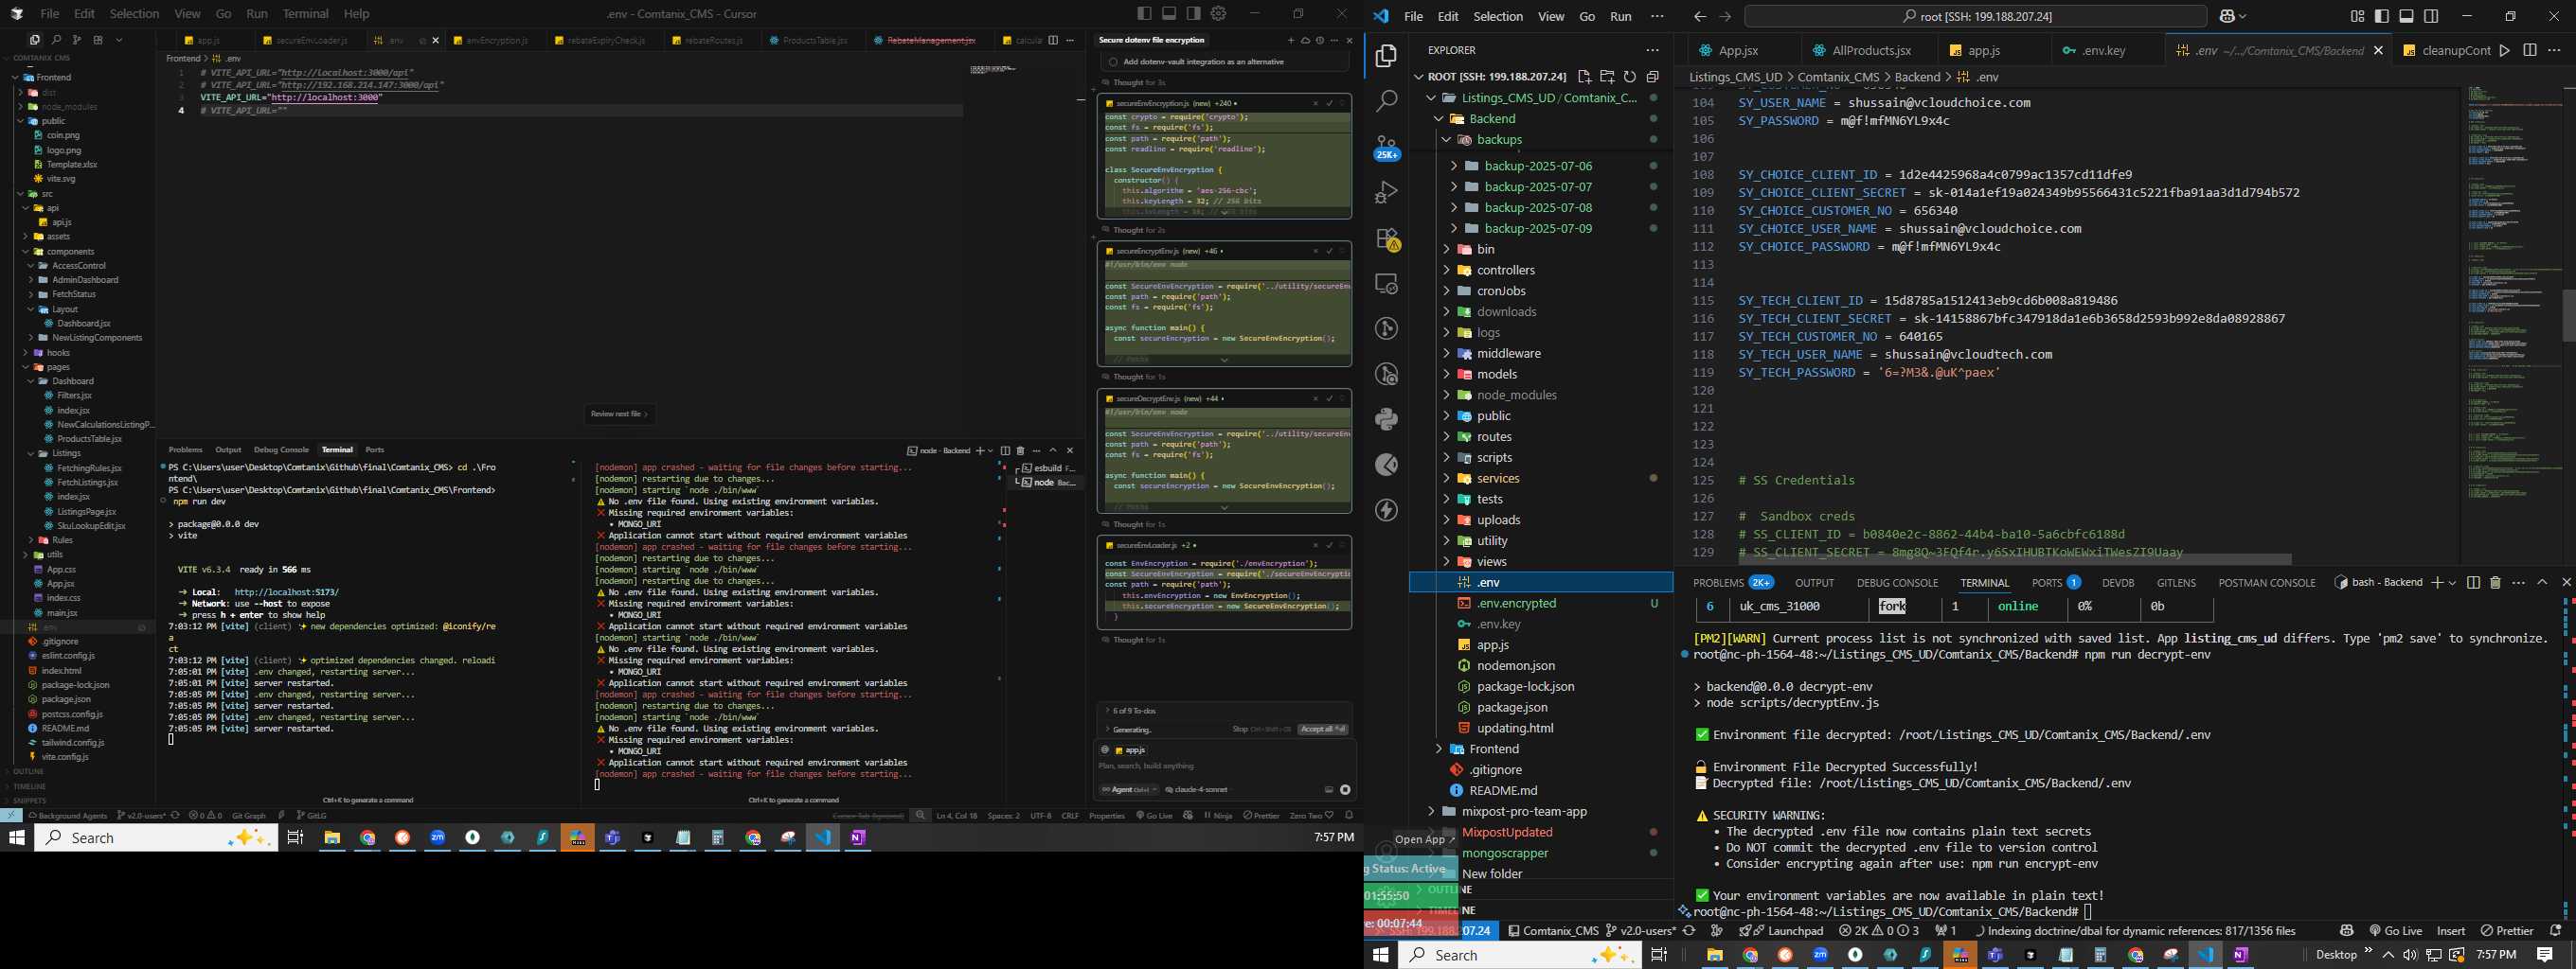Click Go Live in VS Code status bar
The image size is (2576, 969).
click(2395, 930)
